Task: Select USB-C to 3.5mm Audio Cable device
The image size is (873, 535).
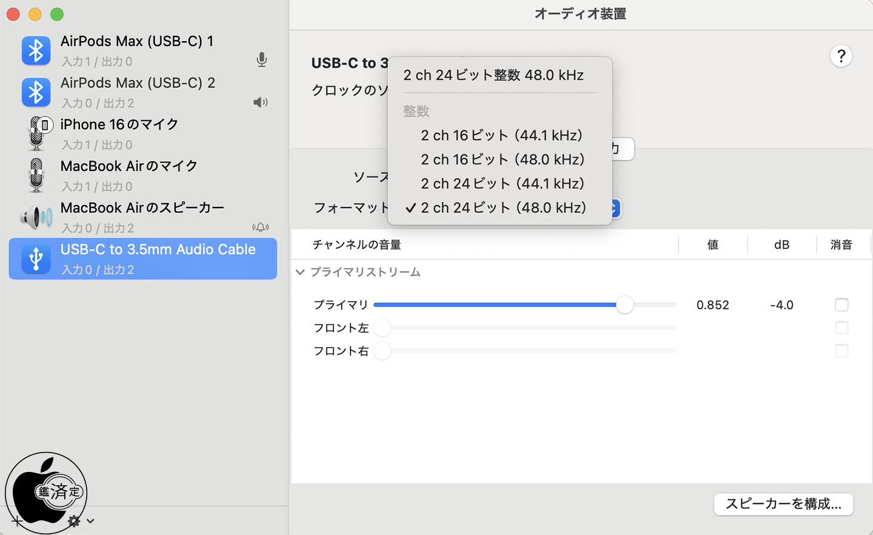Action: click(x=143, y=259)
